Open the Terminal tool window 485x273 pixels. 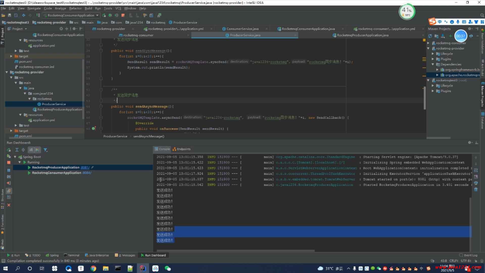tap(71, 255)
